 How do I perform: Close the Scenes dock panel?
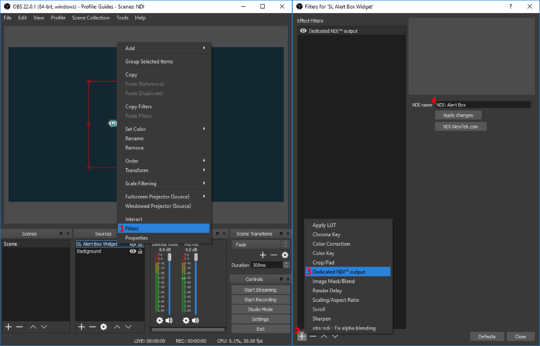(68, 234)
